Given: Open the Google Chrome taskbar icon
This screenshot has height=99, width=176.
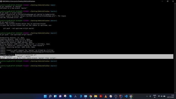Looking at the screenshot, I should (x=90, y=96).
